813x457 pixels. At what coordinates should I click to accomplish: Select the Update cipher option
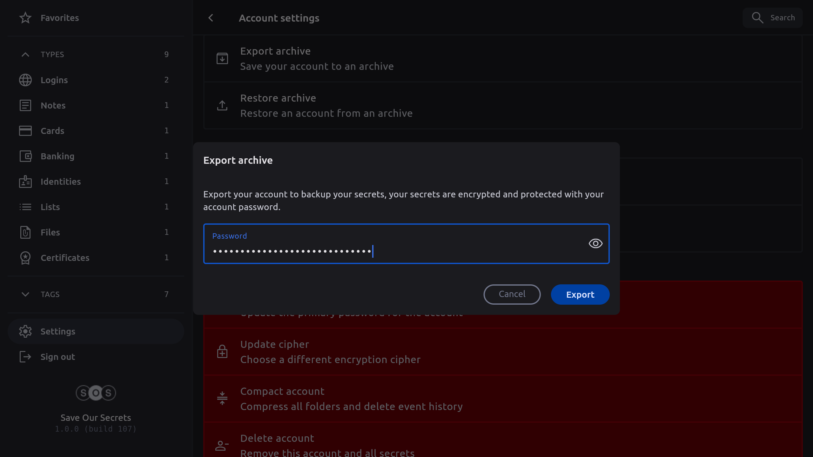click(x=330, y=352)
